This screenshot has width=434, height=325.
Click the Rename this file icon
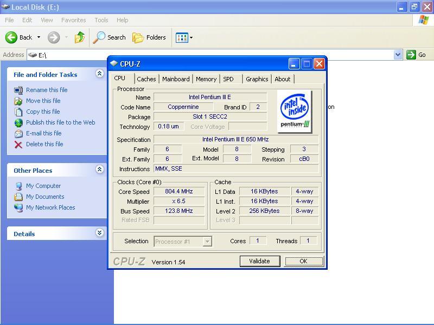(x=18, y=90)
